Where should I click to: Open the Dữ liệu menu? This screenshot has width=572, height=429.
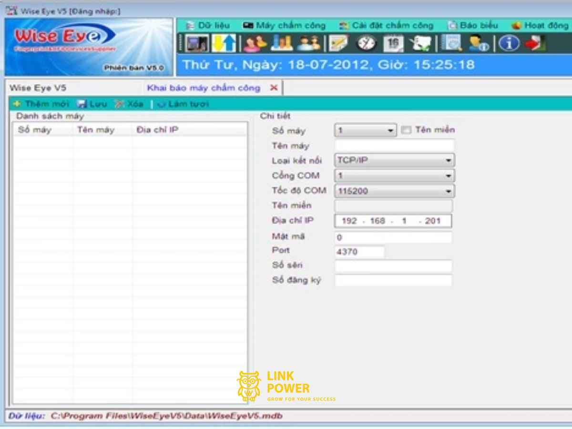(x=208, y=25)
